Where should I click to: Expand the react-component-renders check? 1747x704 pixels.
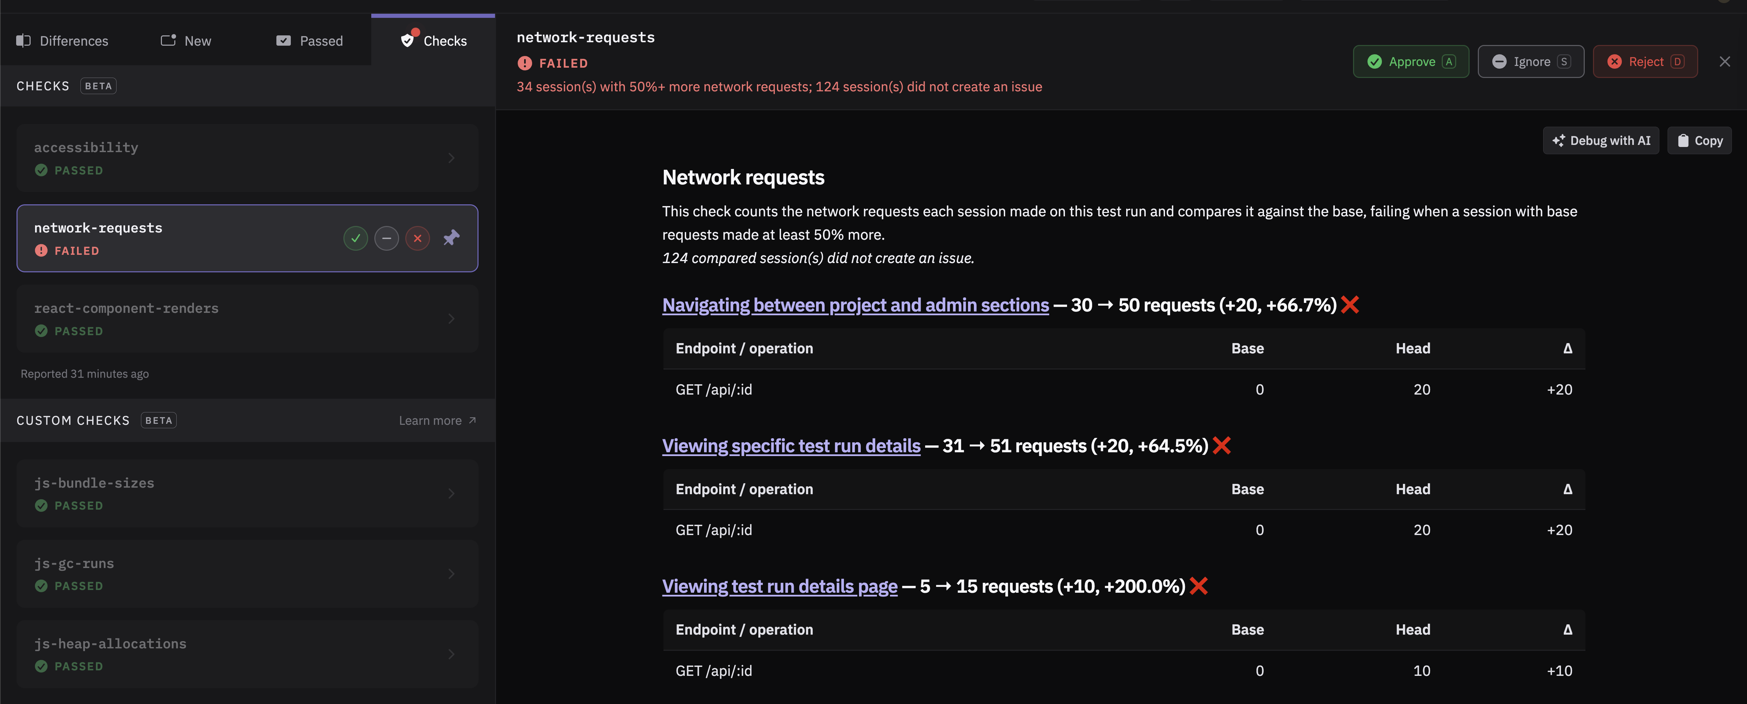(452, 318)
